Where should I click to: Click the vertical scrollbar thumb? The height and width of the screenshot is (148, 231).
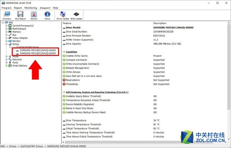point(228,67)
